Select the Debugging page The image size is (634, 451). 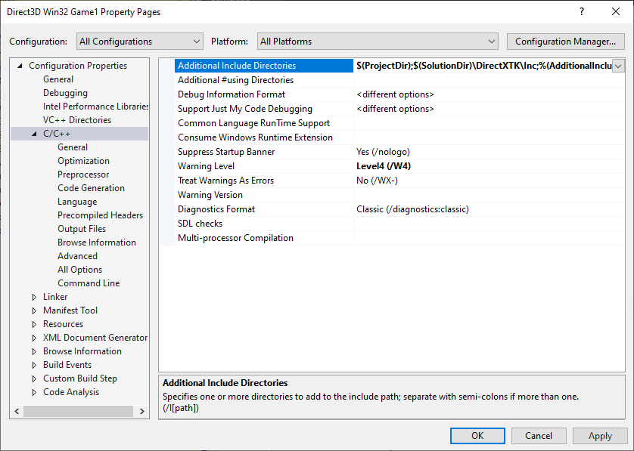(x=65, y=93)
